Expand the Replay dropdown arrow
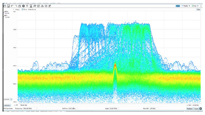 (189, 6)
